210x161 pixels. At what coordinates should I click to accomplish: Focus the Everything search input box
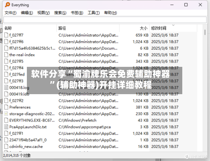coord(105,20)
